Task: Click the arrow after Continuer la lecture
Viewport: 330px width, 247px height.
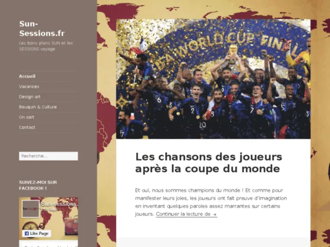Action: point(214,214)
